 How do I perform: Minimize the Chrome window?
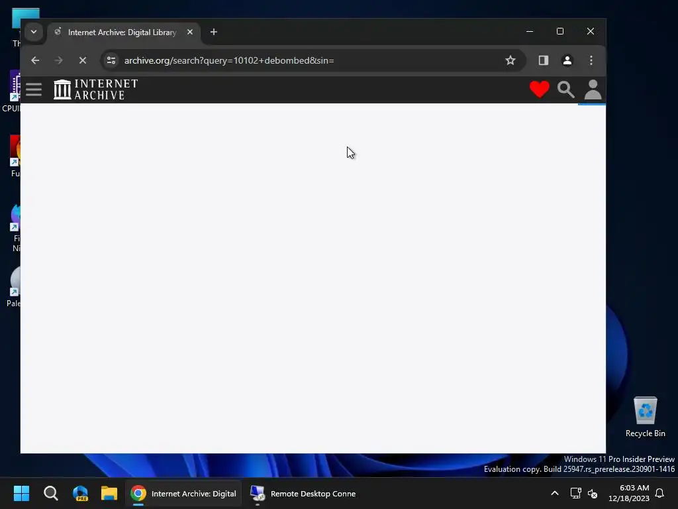pos(530,32)
